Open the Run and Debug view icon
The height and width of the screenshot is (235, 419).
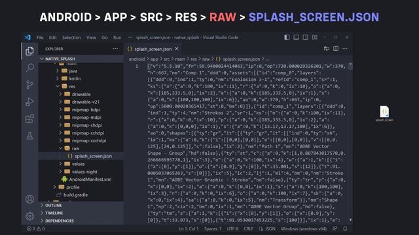coord(29,102)
